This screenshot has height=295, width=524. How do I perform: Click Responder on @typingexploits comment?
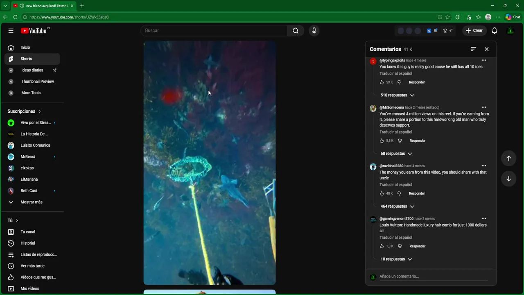(x=417, y=82)
